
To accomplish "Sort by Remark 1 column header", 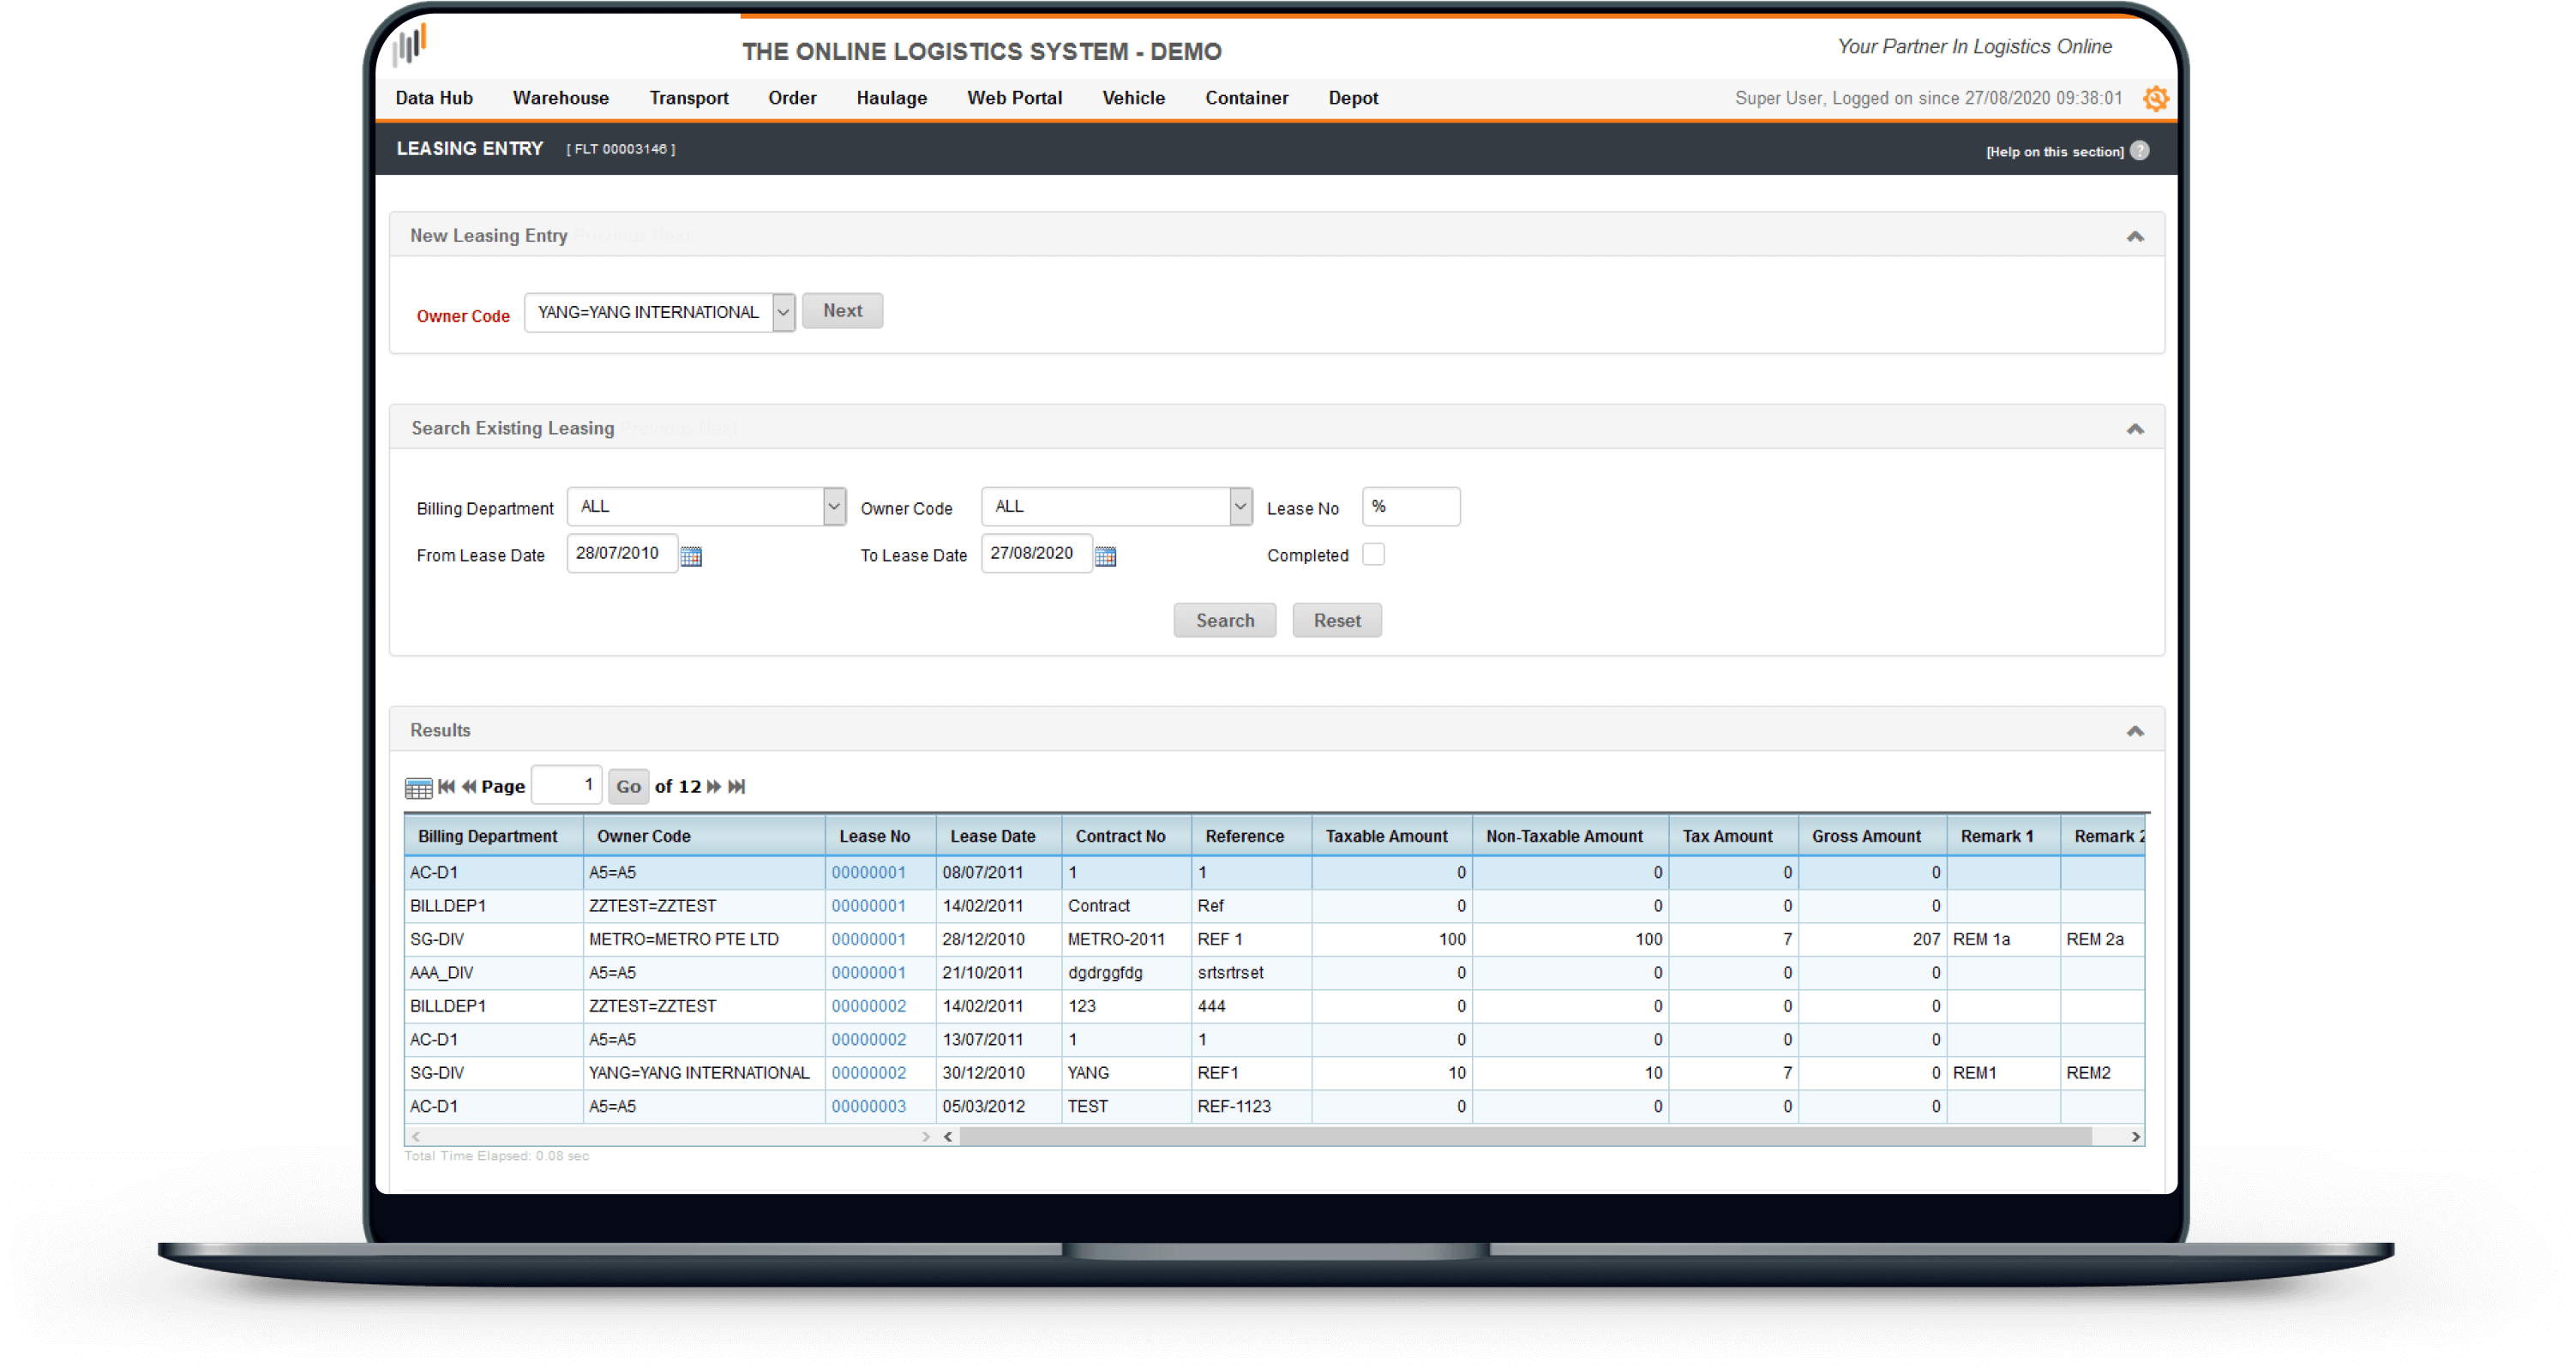I will (x=2004, y=837).
